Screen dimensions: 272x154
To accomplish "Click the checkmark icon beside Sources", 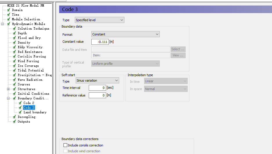I will pyautogui.click(x=14, y=84).
